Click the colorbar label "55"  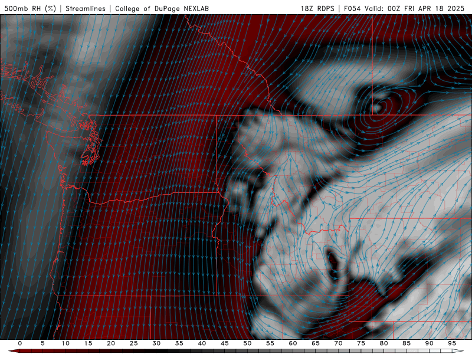pyautogui.click(x=270, y=343)
